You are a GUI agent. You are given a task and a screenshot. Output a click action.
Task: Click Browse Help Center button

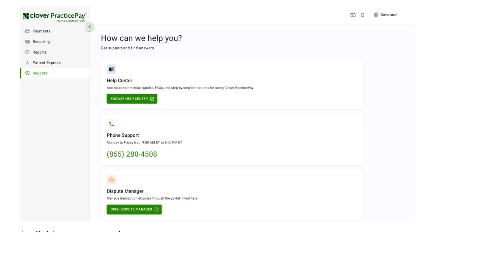pyautogui.click(x=132, y=99)
